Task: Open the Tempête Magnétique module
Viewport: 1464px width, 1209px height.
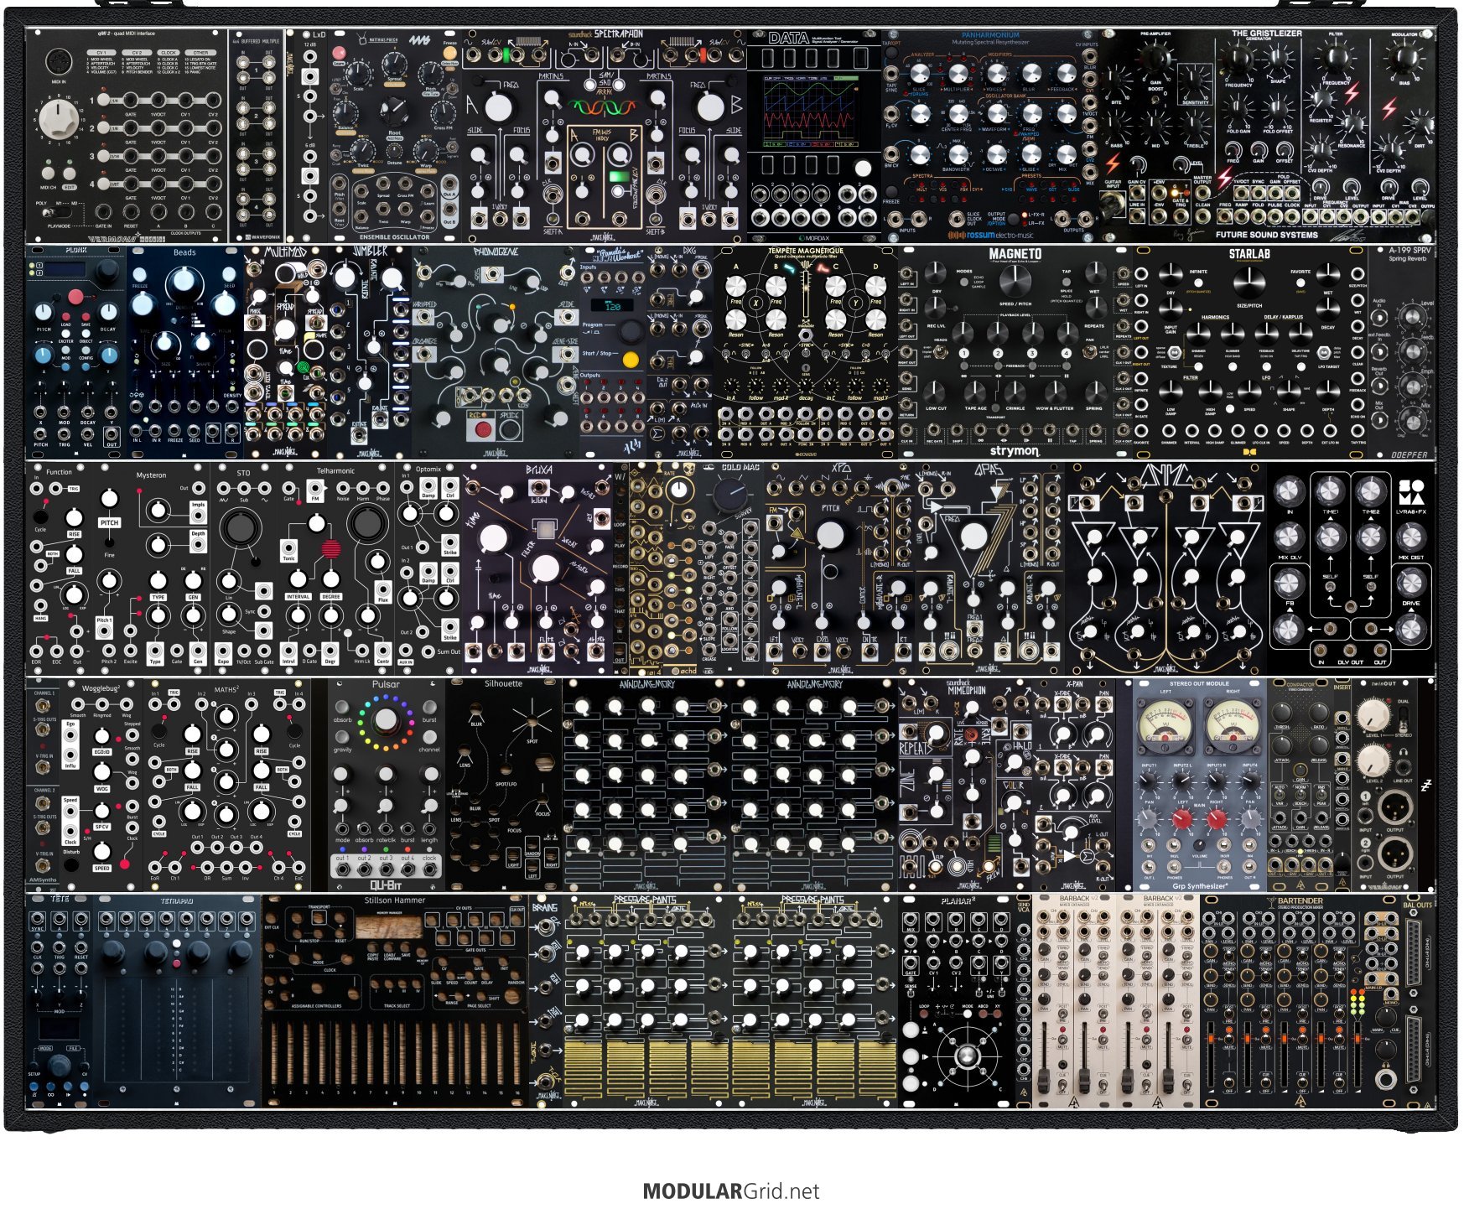Action: (x=806, y=352)
